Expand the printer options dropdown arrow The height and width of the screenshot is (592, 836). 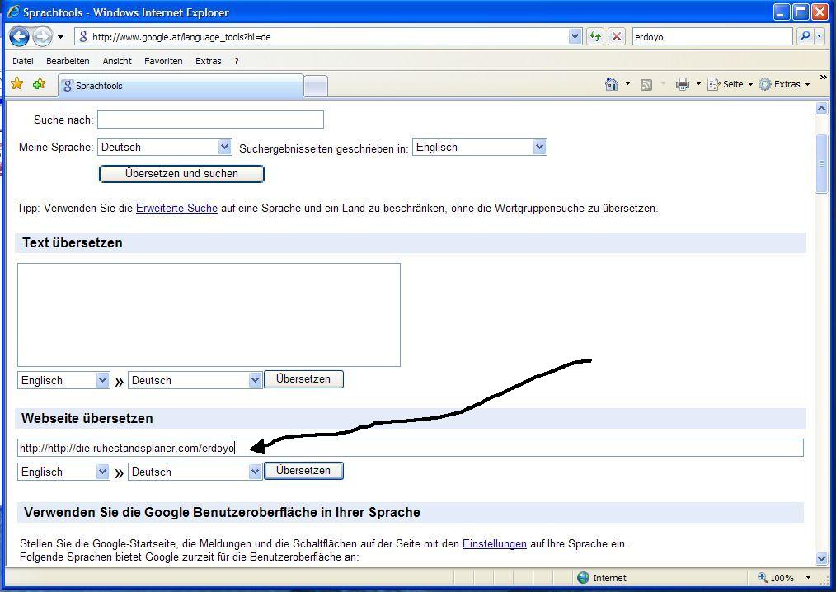tap(698, 84)
